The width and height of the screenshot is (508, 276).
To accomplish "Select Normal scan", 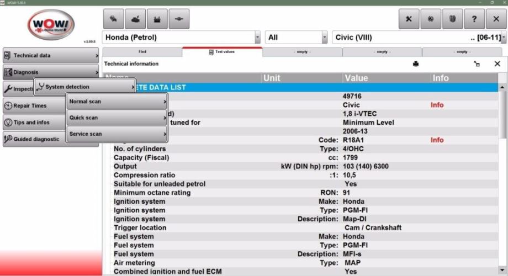I will 117,102.
